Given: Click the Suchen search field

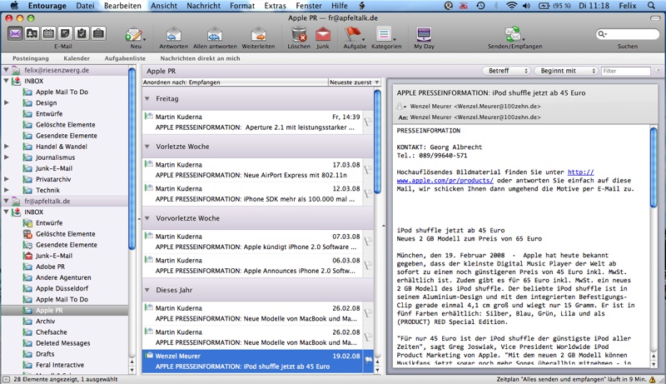Looking at the screenshot, I should [x=628, y=34].
